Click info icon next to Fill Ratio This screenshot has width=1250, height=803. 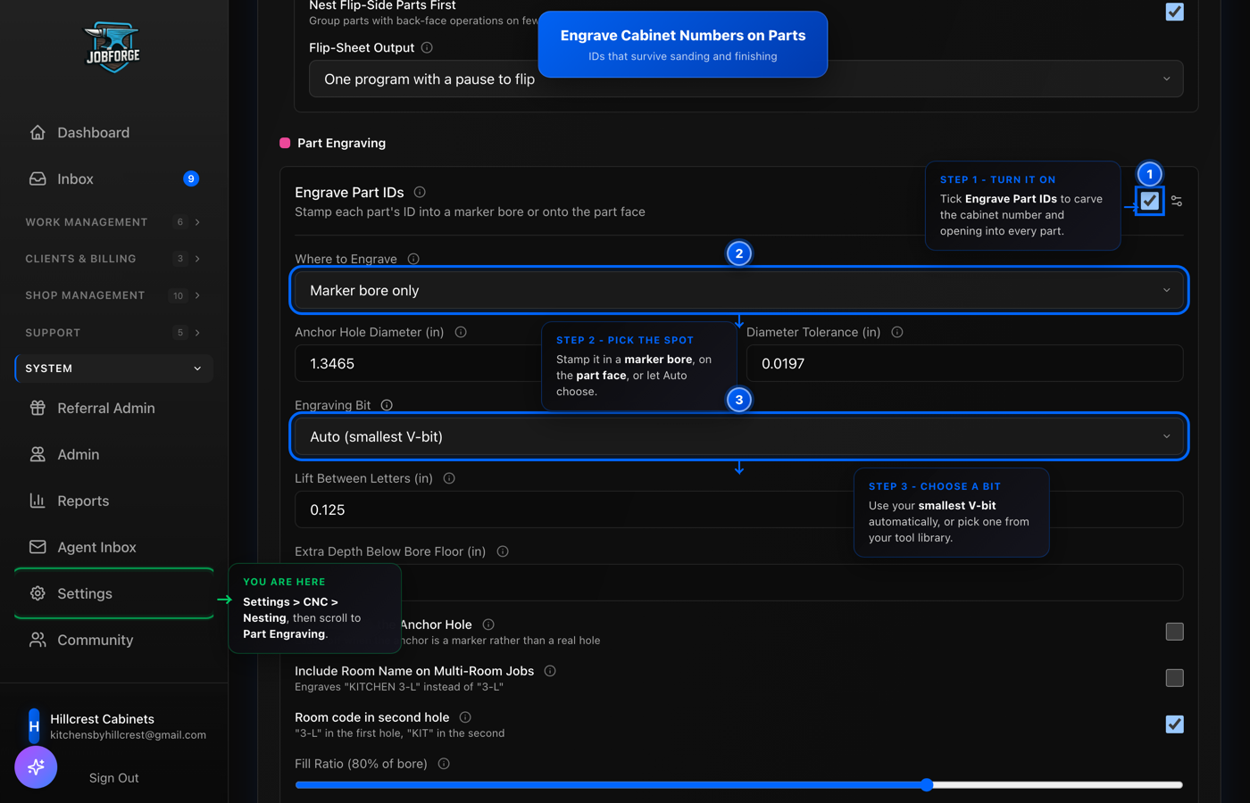(x=444, y=764)
